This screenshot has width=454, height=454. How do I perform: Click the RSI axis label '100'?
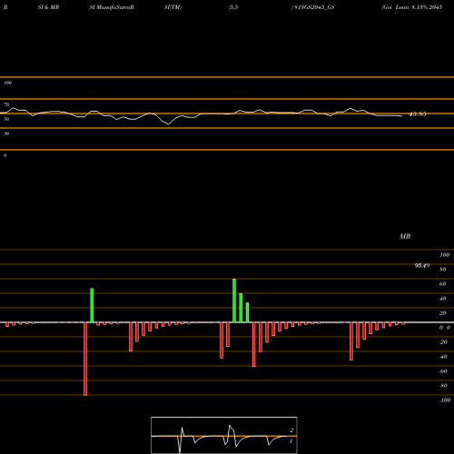[x=7, y=83]
